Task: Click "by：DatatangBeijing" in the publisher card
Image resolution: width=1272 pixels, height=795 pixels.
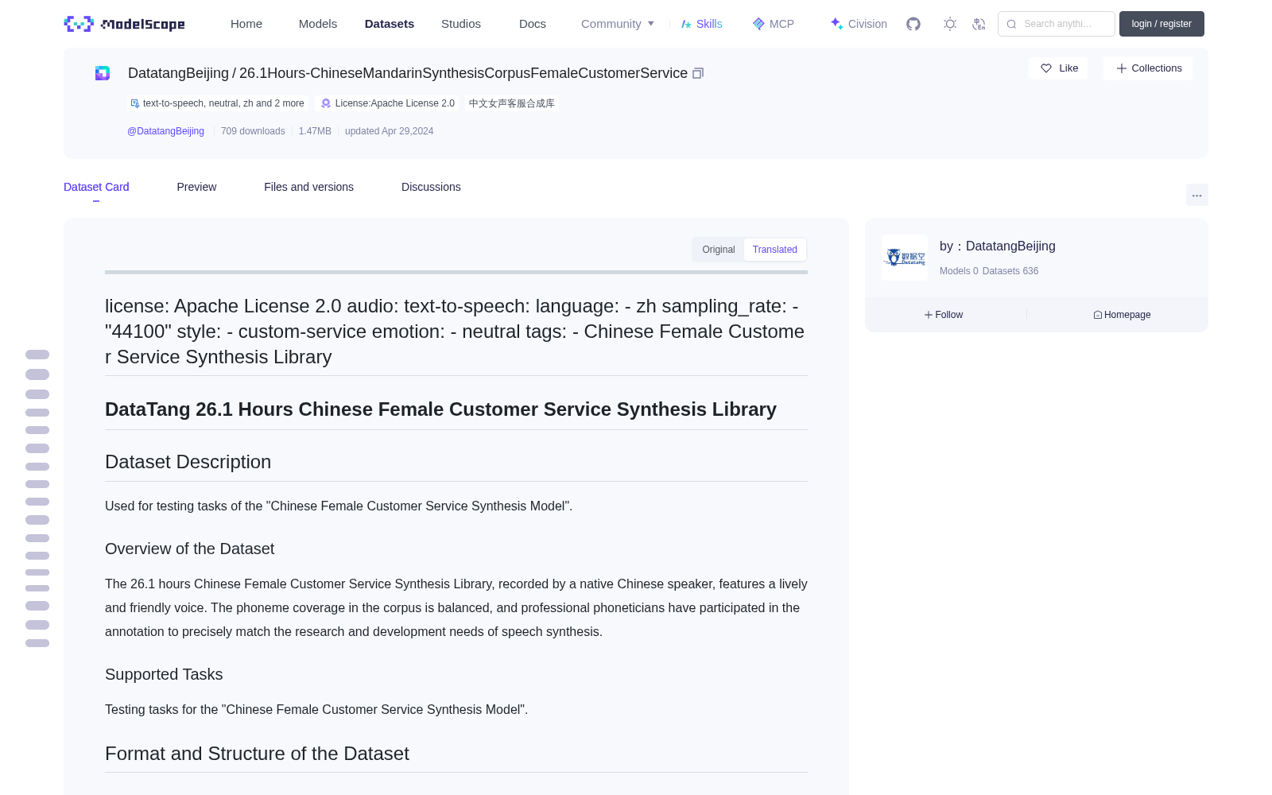Action: coord(998,246)
